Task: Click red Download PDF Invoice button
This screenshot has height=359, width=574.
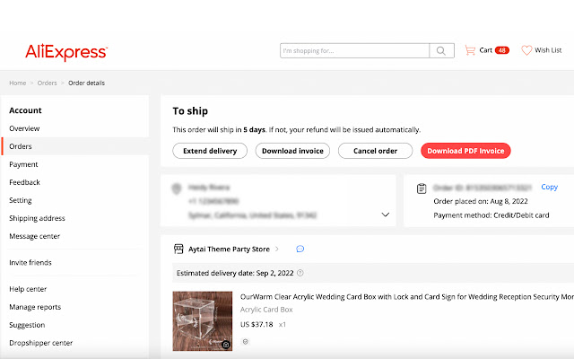Action: pos(465,151)
